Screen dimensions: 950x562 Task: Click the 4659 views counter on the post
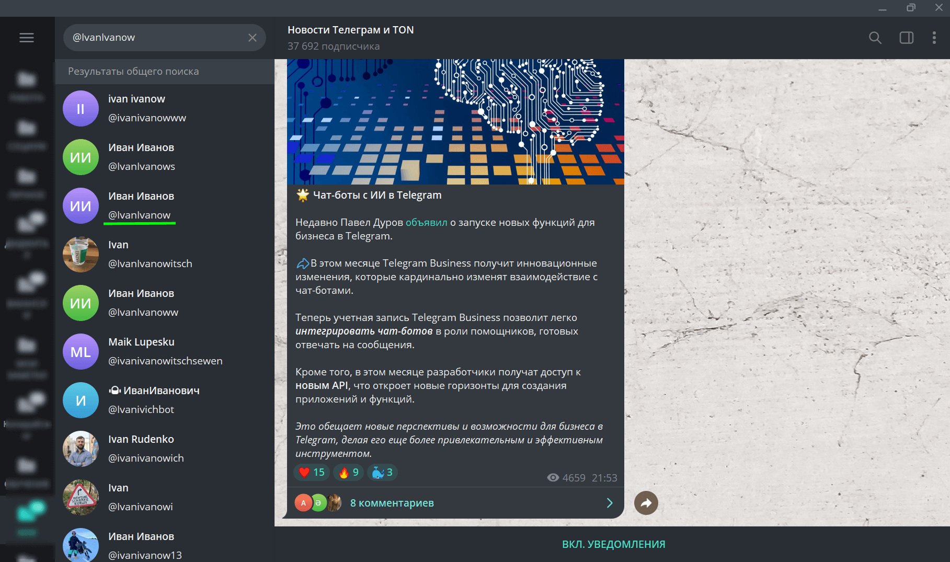(x=566, y=478)
